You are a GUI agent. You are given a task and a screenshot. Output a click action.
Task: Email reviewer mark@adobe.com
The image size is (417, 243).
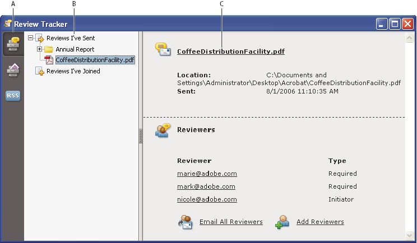[x=206, y=186]
